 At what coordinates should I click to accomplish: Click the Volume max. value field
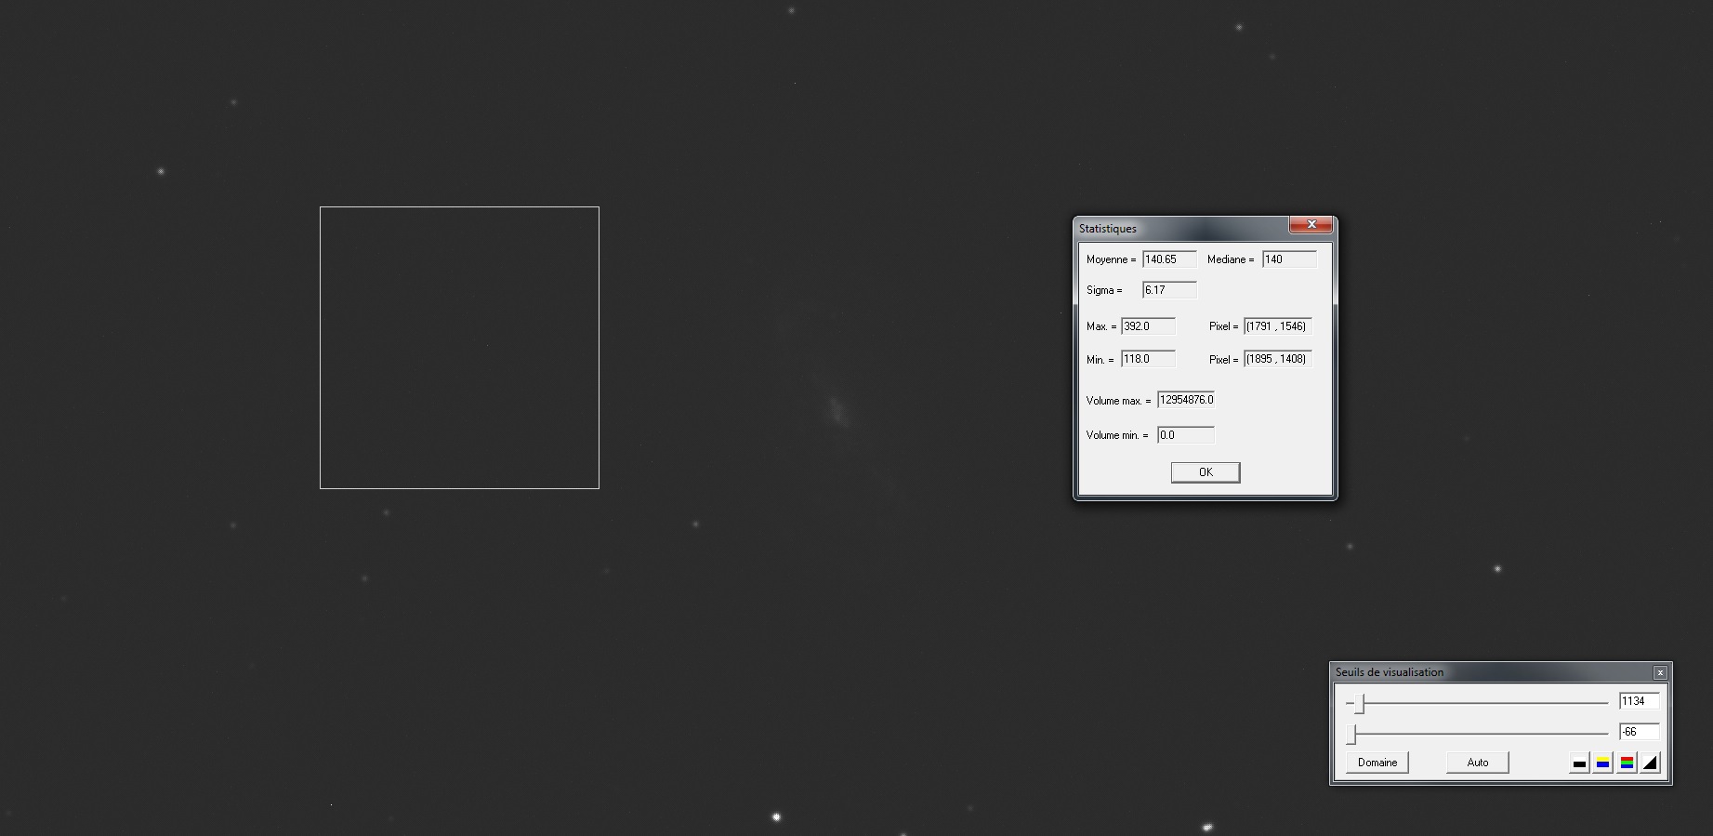click(1186, 400)
